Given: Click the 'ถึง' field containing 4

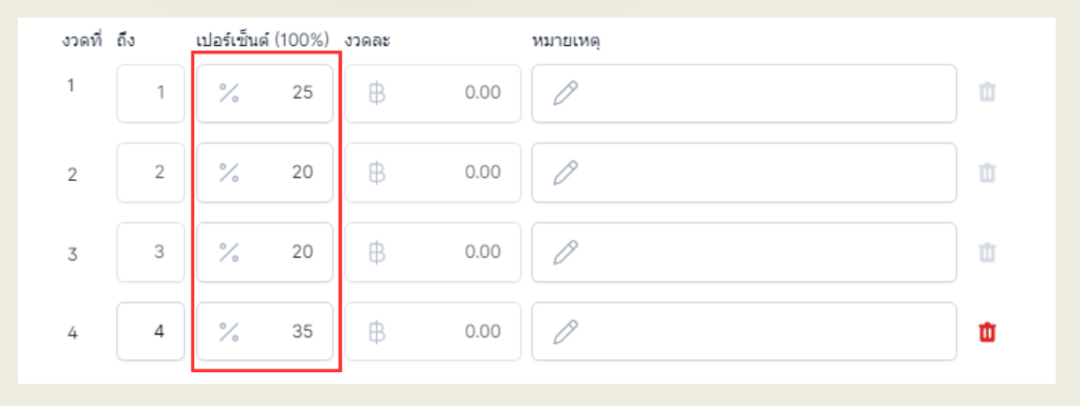Looking at the screenshot, I should [151, 332].
